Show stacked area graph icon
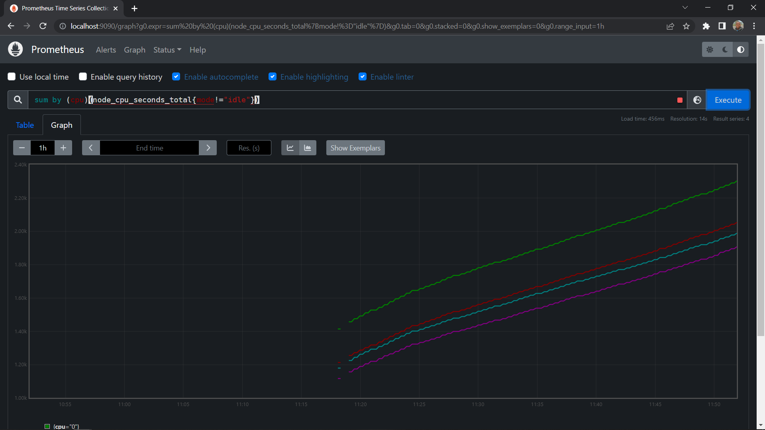The width and height of the screenshot is (765, 430). pos(308,148)
